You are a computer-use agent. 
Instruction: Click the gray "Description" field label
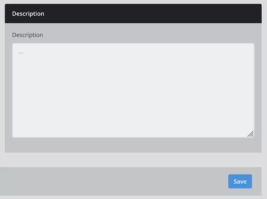27,35
